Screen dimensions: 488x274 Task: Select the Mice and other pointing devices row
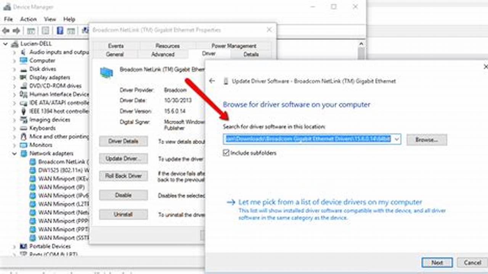point(59,136)
